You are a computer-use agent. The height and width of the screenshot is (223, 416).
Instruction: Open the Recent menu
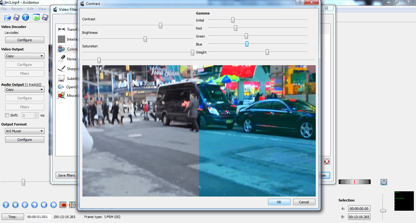tap(17, 9)
